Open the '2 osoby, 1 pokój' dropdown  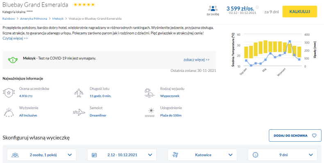click(x=41, y=155)
